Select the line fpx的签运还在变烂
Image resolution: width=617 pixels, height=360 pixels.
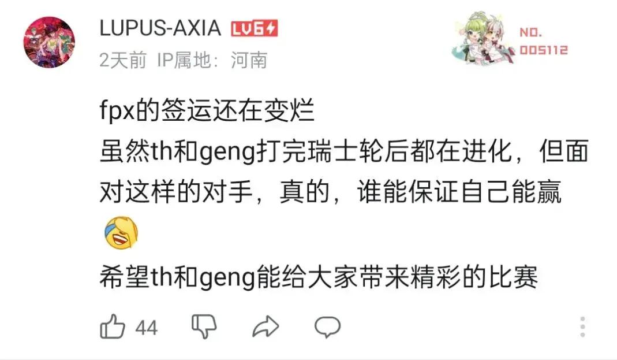pos(207,110)
